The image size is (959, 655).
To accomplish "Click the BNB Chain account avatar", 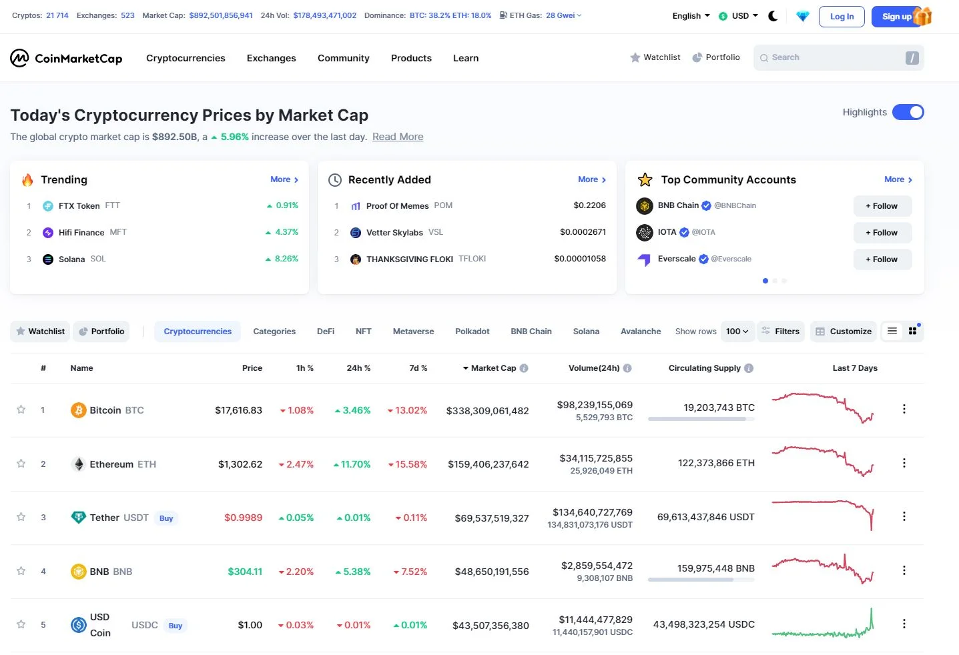I will [645, 206].
